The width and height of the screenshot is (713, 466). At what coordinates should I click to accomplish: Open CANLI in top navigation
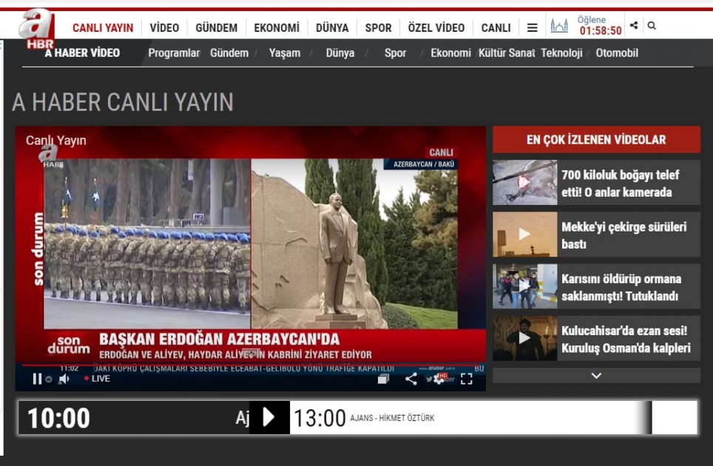[x=496, y=27]
